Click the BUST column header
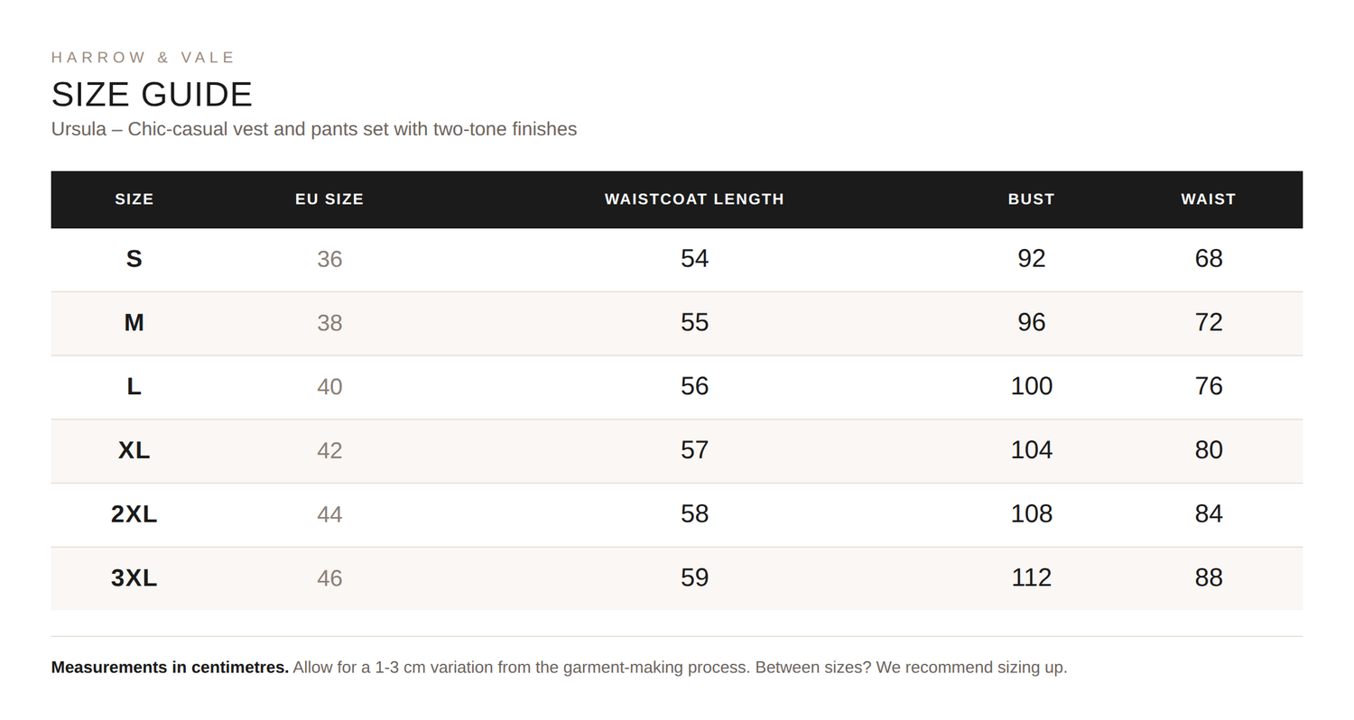The image size is (1354, 720). tap(1032, 199)
